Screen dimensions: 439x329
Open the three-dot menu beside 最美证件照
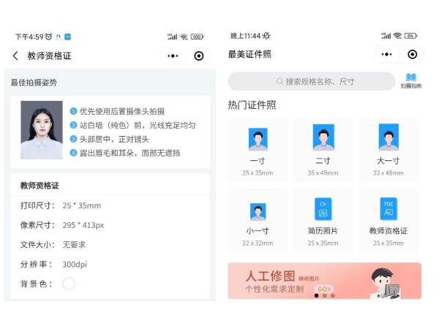coord(387,54)
